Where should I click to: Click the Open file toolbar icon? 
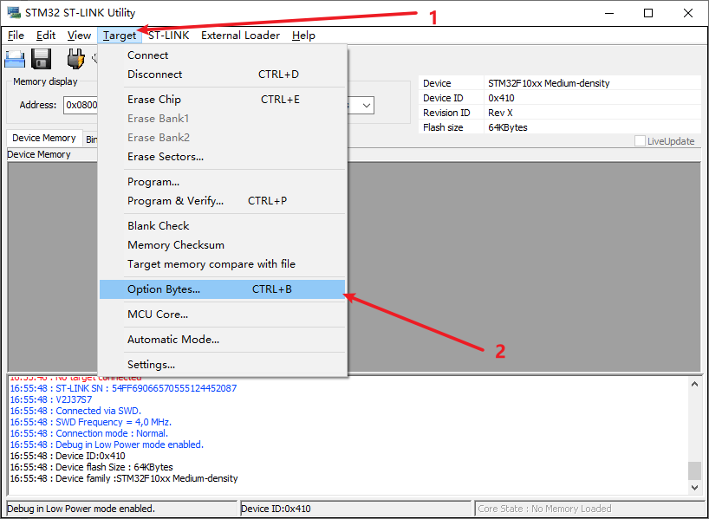click(x=15, y=59)
